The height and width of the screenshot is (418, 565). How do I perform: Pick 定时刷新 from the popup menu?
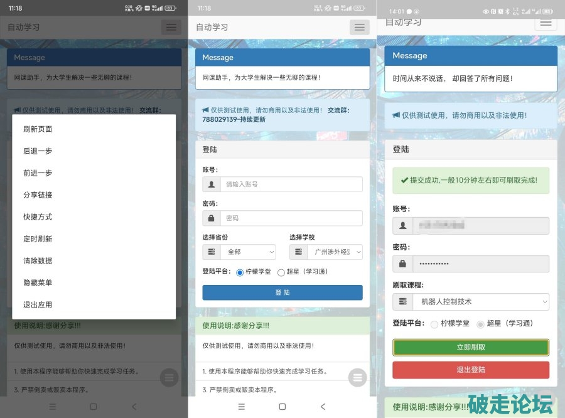(38, 239)
